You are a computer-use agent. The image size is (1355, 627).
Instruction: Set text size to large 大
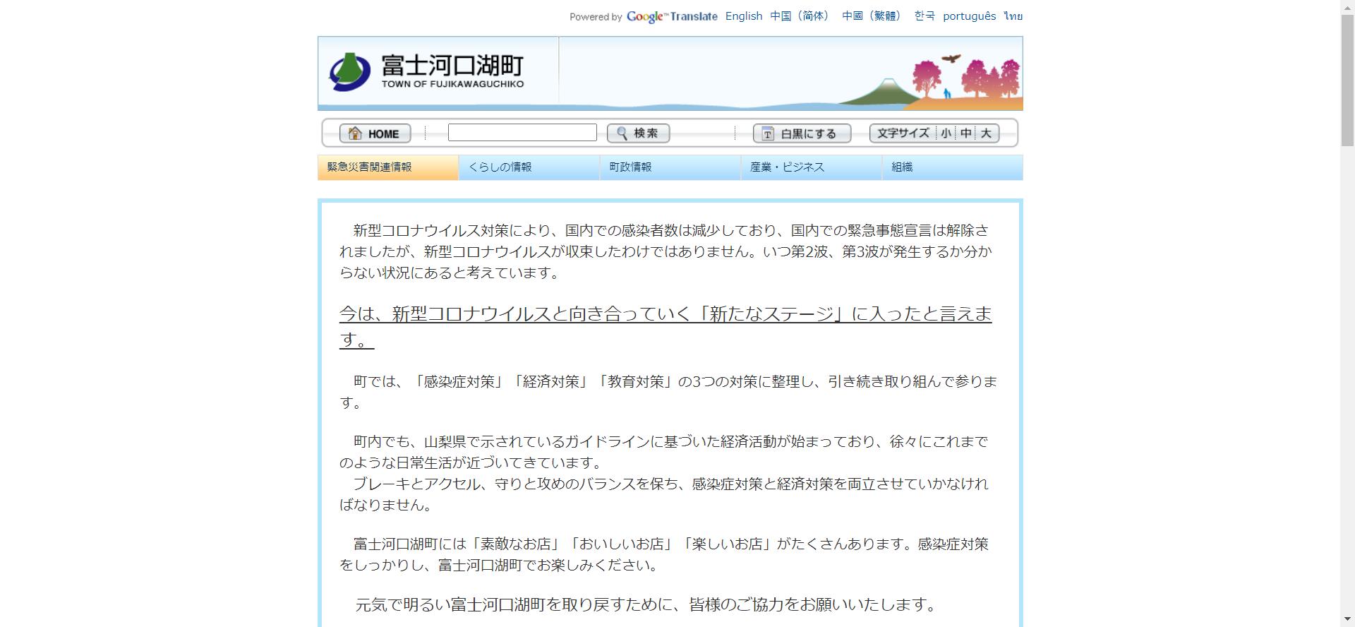(x=986, y=133)
